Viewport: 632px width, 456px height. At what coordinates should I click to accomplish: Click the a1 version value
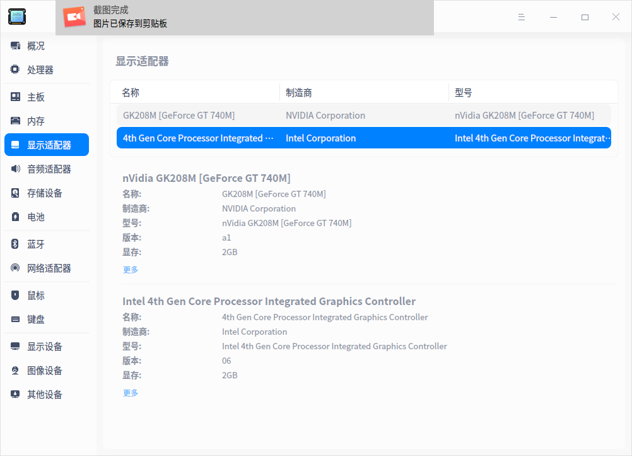coord(226,237)
